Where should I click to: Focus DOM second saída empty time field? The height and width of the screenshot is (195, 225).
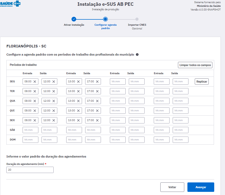point(93,140)
